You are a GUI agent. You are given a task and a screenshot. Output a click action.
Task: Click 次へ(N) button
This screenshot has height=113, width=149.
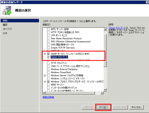click(104, 107)
